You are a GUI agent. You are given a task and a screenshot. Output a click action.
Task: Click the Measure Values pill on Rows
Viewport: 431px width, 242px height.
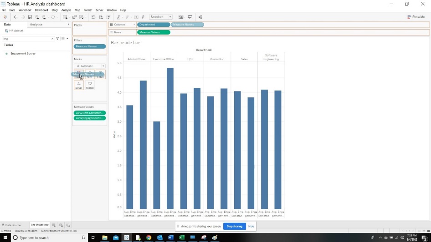pos(154,32)
